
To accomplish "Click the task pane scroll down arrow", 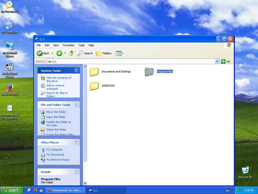I will pos(85,183).
